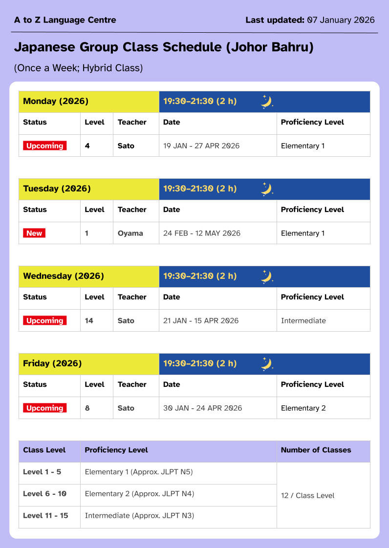The height and width of the screenshot is (548, 389).
Task: Click the Upcoming badge for Wednesday class
Action: 45,321
